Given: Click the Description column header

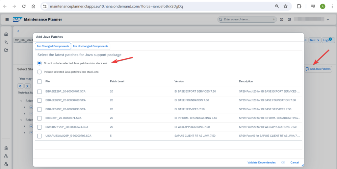Looking at the screenshot, I should [x=246, y=81].
